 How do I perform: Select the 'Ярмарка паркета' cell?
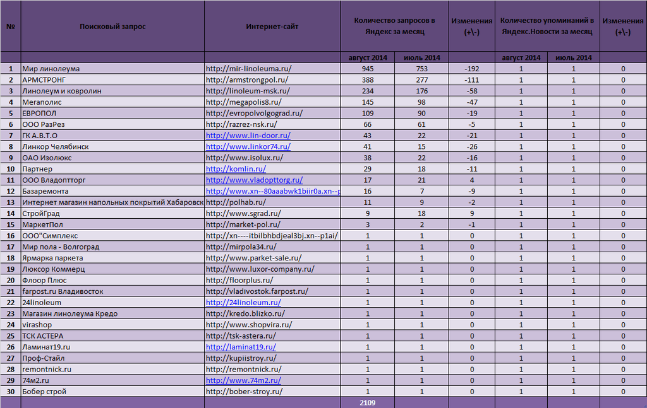pyautogui.click(x=112, y=258)
